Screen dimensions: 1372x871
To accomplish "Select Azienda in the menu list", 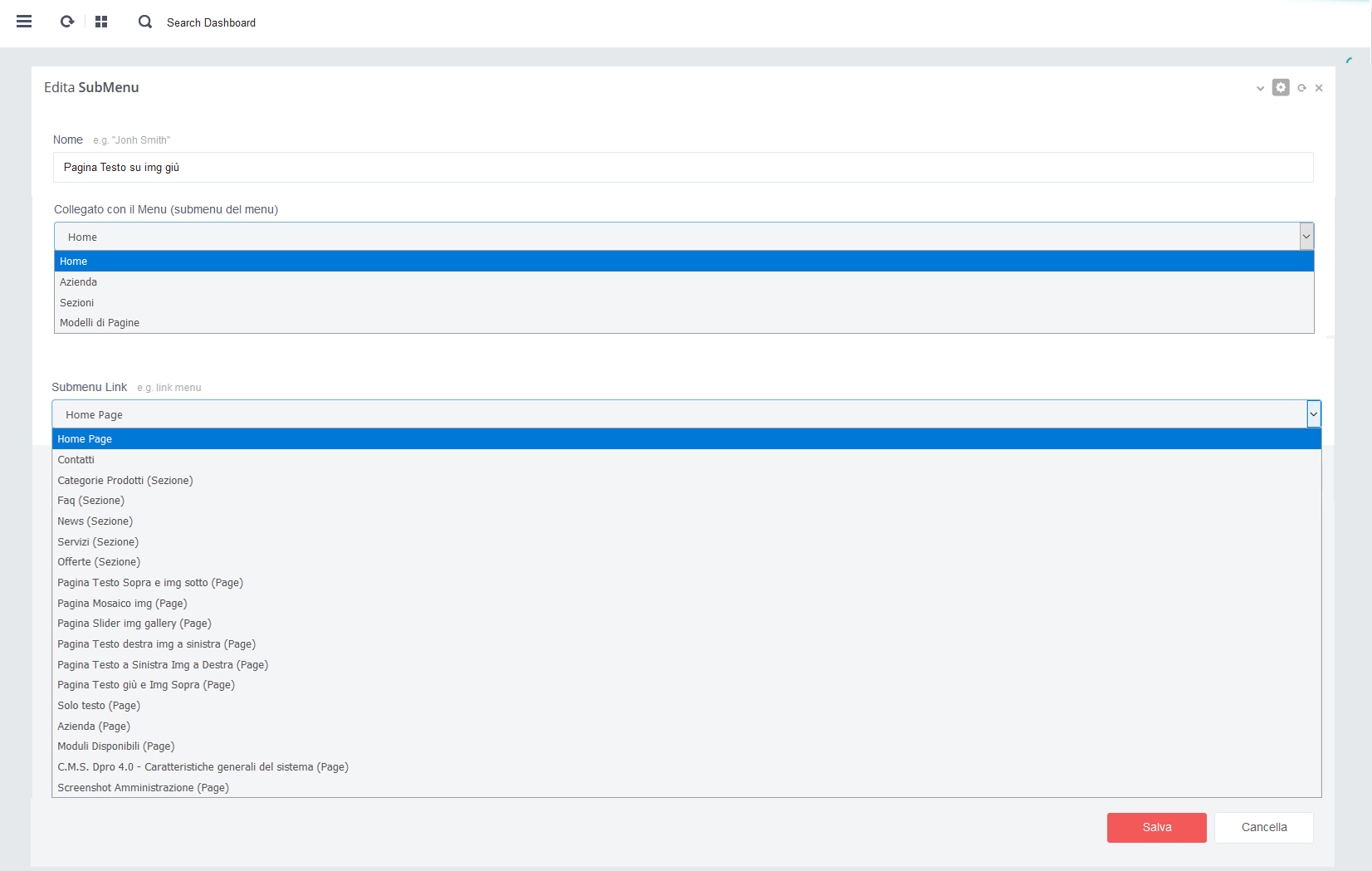I will pos(78,282).
